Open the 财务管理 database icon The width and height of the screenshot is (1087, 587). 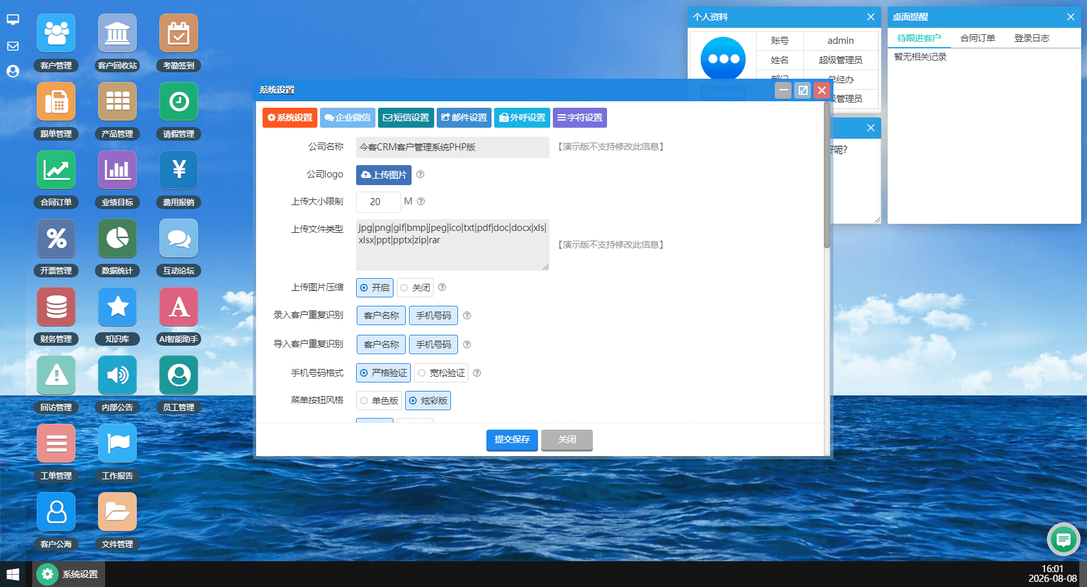coord(56,307)
